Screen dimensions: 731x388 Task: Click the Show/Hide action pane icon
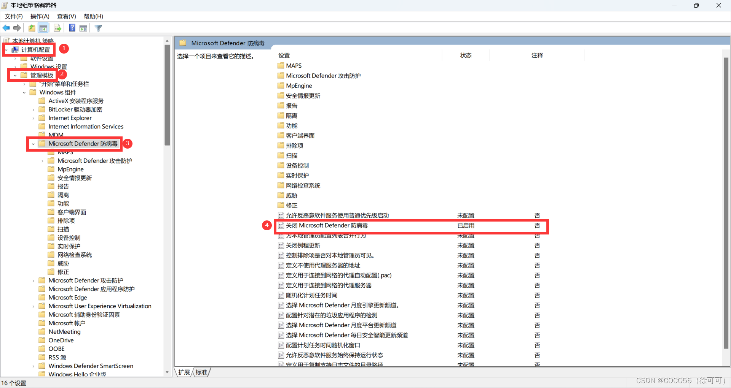(x=83, y=28)
